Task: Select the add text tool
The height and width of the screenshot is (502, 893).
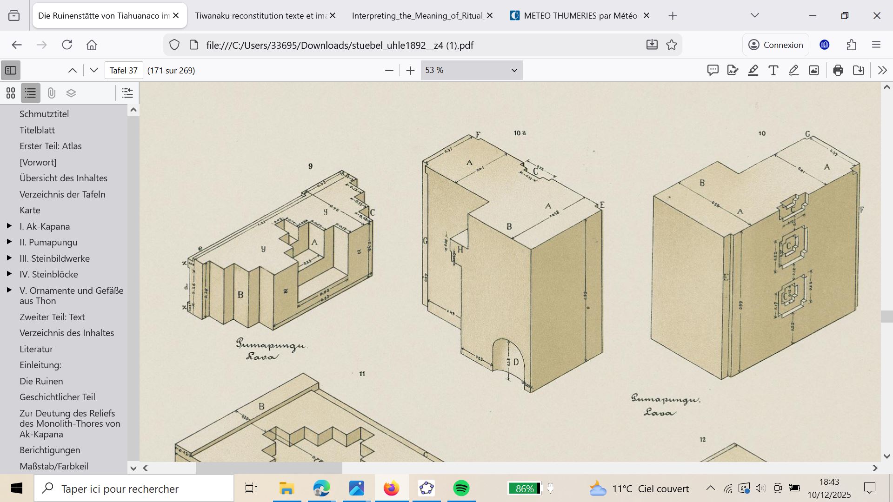Action: pyautogui.click(x=773, y=71)
